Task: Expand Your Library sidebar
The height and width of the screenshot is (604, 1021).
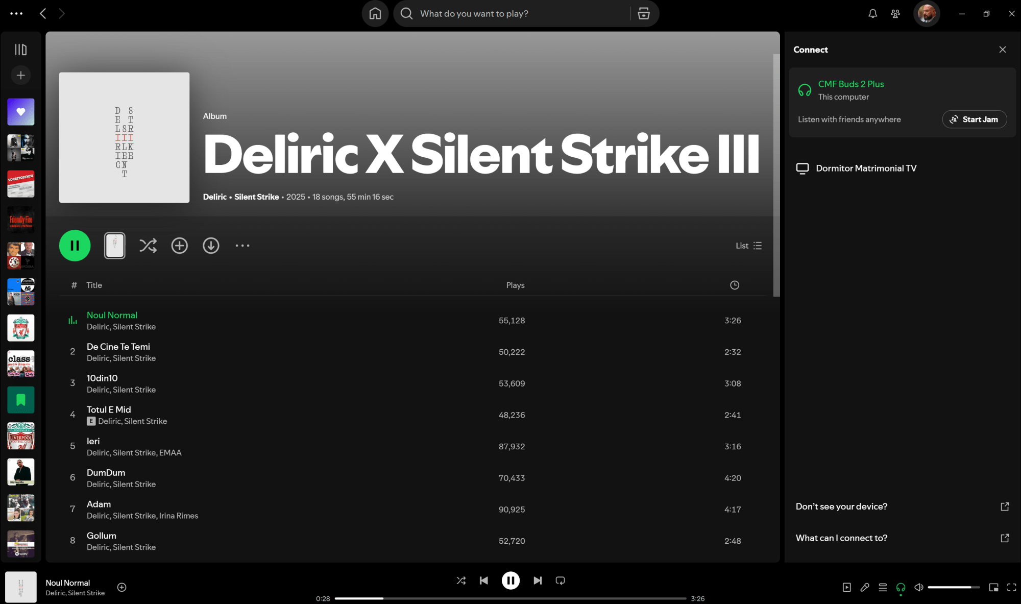Action: click(x=20, y=50)
